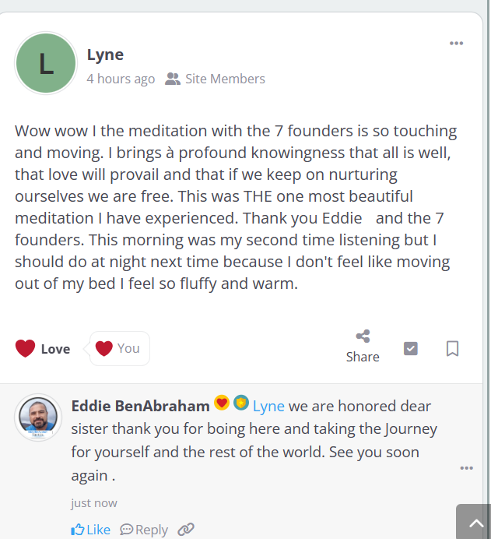This screenshot has height=539, width=491.
Task: Like Eddie's comment with the thumbs-up
Action: (x=90, y=530)
